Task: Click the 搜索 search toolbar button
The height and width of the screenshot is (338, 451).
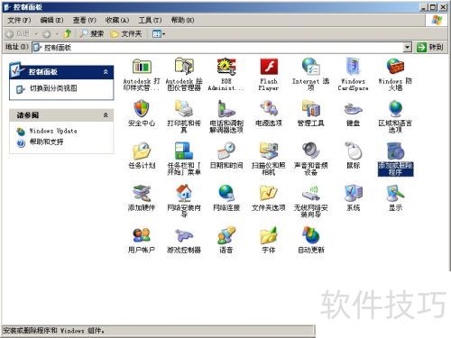Action: click(92, 33)
